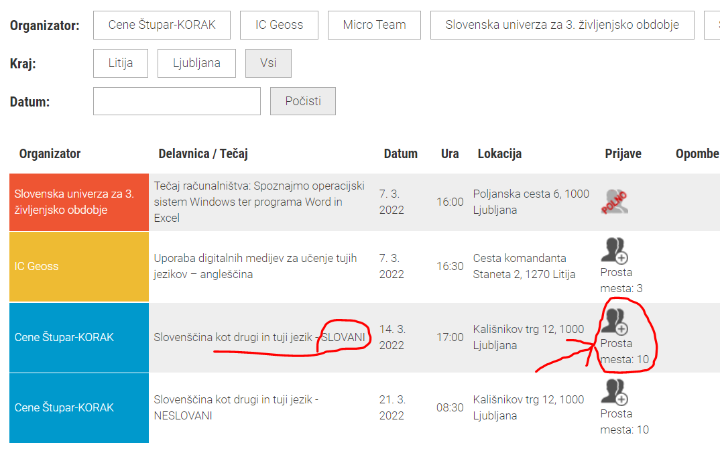This screenshot has width=720, height=461.
Task: Open the digital media angleščina course
Action: [255, 266]
